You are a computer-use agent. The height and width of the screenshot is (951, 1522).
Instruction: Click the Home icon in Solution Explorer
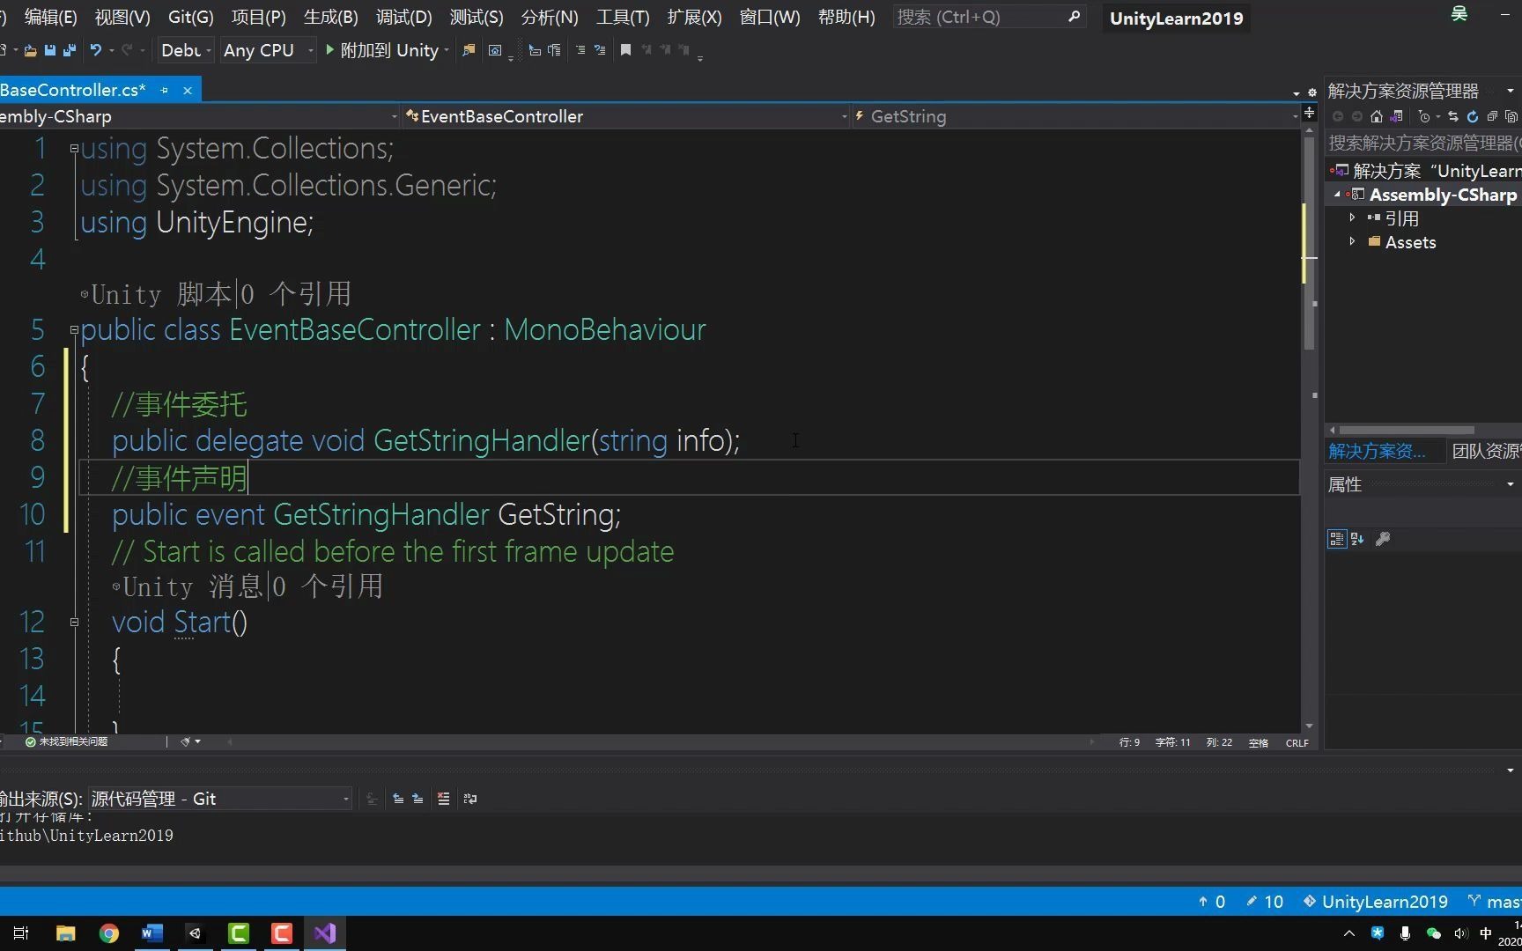[1377, 115]
